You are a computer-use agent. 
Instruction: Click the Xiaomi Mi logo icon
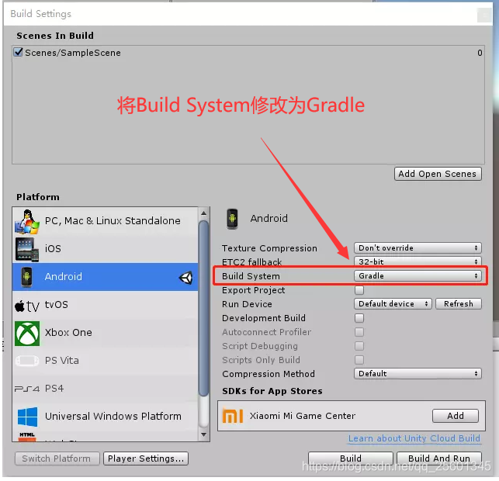pyautogui.click(x=233, y=416)
